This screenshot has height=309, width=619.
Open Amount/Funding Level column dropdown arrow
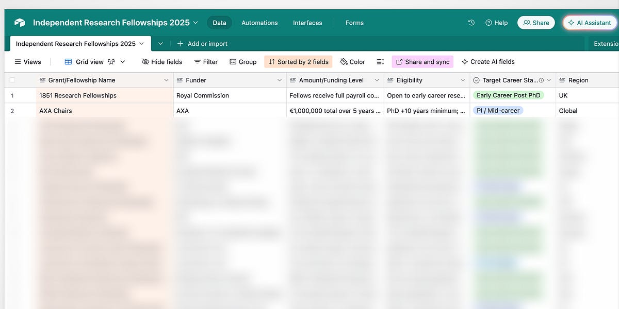[x=377, y=80]
